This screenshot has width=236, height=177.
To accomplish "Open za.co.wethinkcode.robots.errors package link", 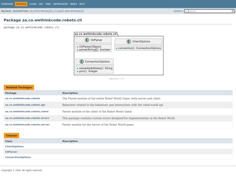I will [27, 118].
